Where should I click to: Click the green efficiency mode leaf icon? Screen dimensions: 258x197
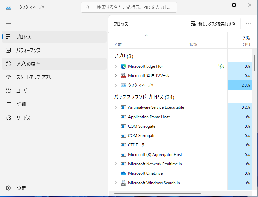pos(221,66)
